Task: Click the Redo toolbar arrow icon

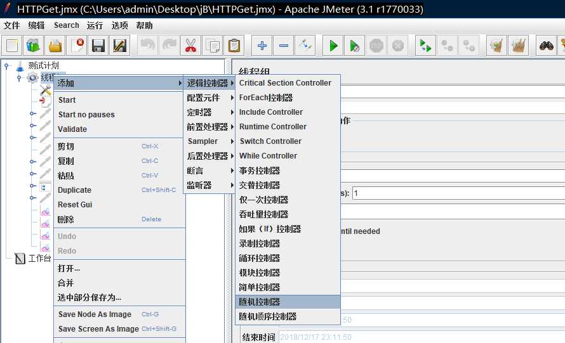Action: (169, 46)
